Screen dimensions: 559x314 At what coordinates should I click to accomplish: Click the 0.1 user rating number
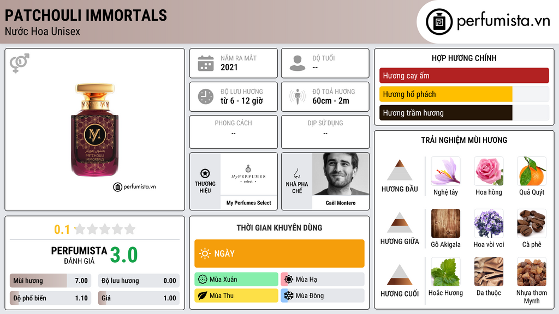coord(62,230)
